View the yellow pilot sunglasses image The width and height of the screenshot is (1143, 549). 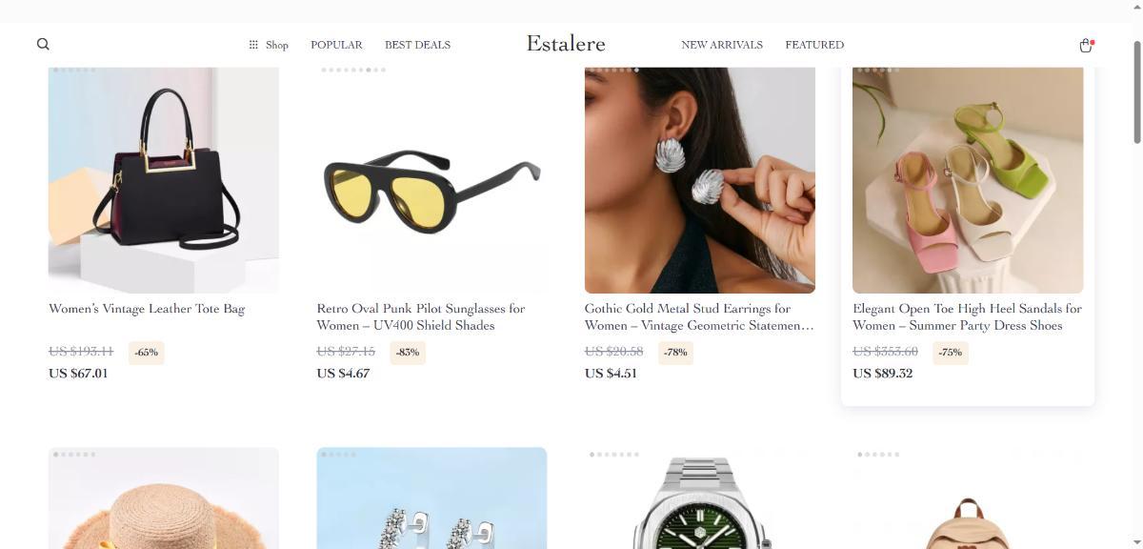tap(431, 180)
